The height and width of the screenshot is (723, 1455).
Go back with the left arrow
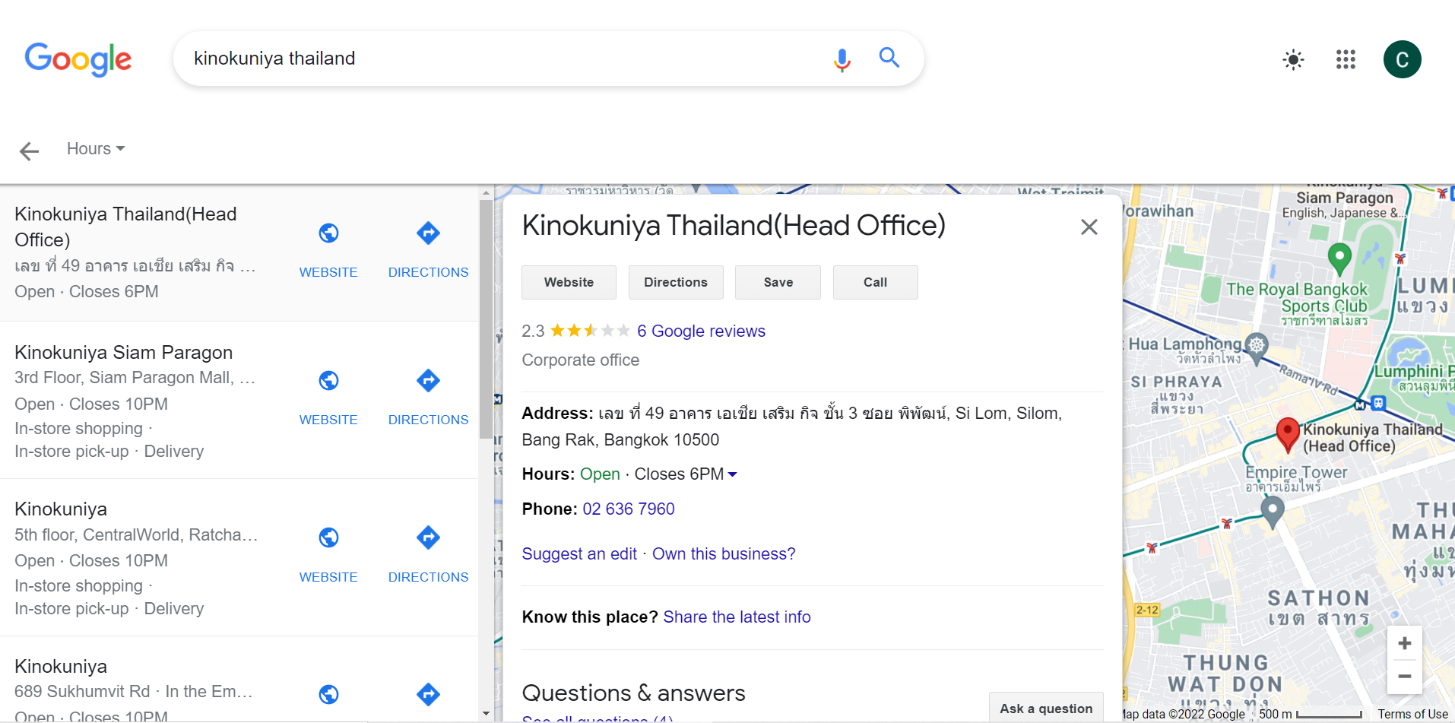tap(29, 151)
